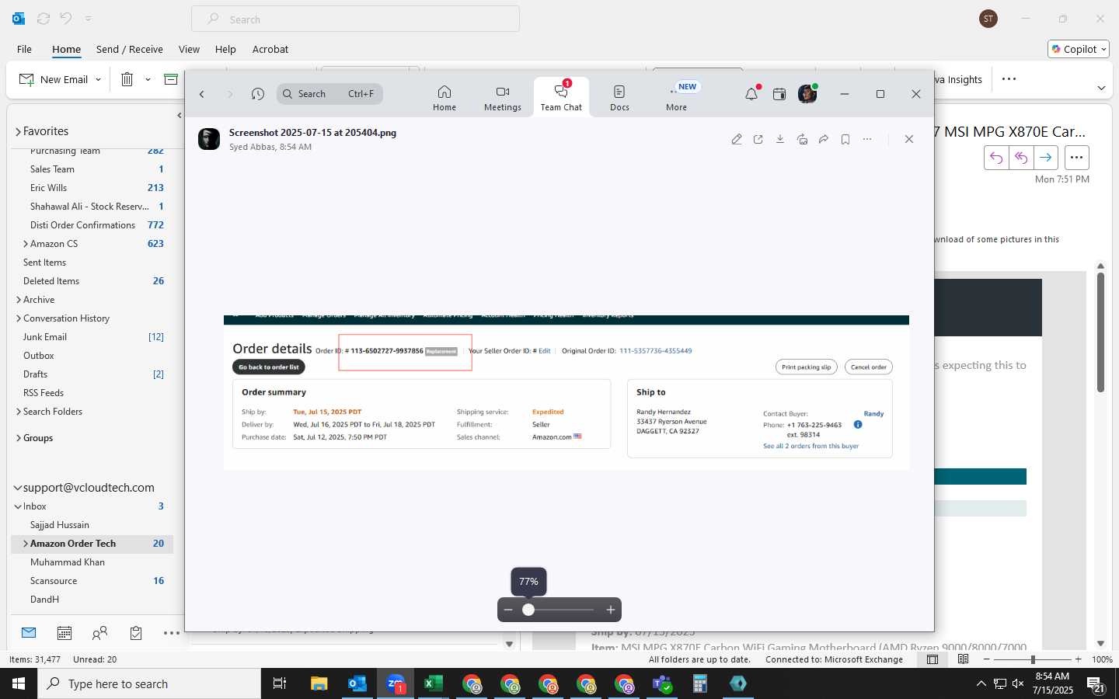Open more actions ellipsis in reading pane
1119x699 pixels.
coord(1076,158)
